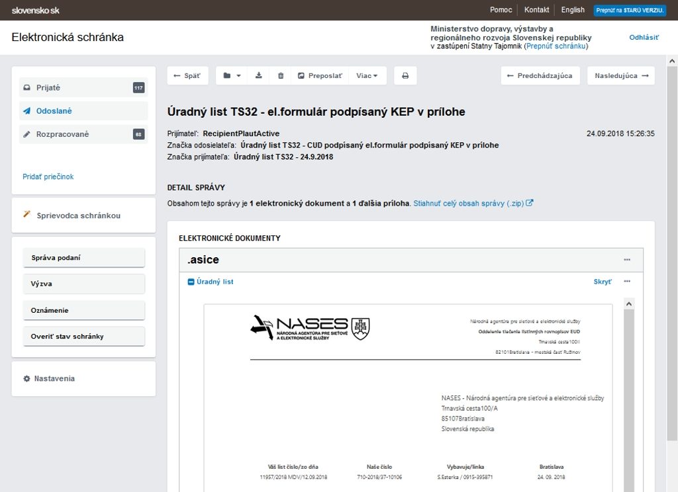The width and height of the screenshot is (678, 492).
Task: Print the message with the printer icon
Action: point(405,75)
